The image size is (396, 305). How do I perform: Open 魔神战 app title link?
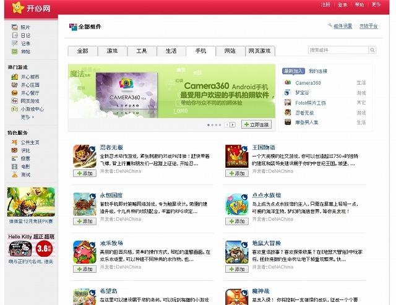260,291
